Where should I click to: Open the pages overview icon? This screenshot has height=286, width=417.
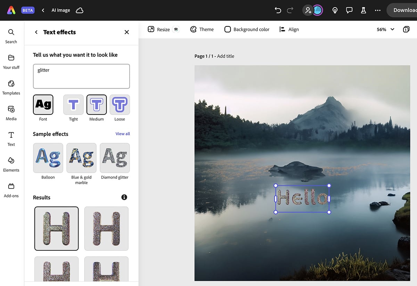click(x=406, y=30)
